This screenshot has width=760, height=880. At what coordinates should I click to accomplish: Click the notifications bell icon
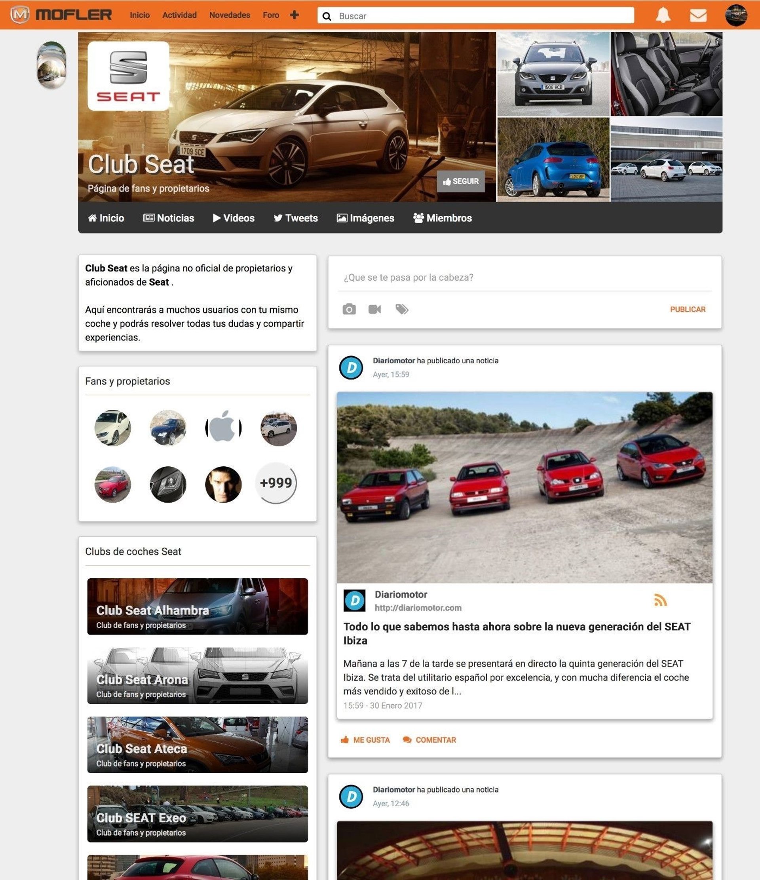pyautogui.click(x=662, y=16)
